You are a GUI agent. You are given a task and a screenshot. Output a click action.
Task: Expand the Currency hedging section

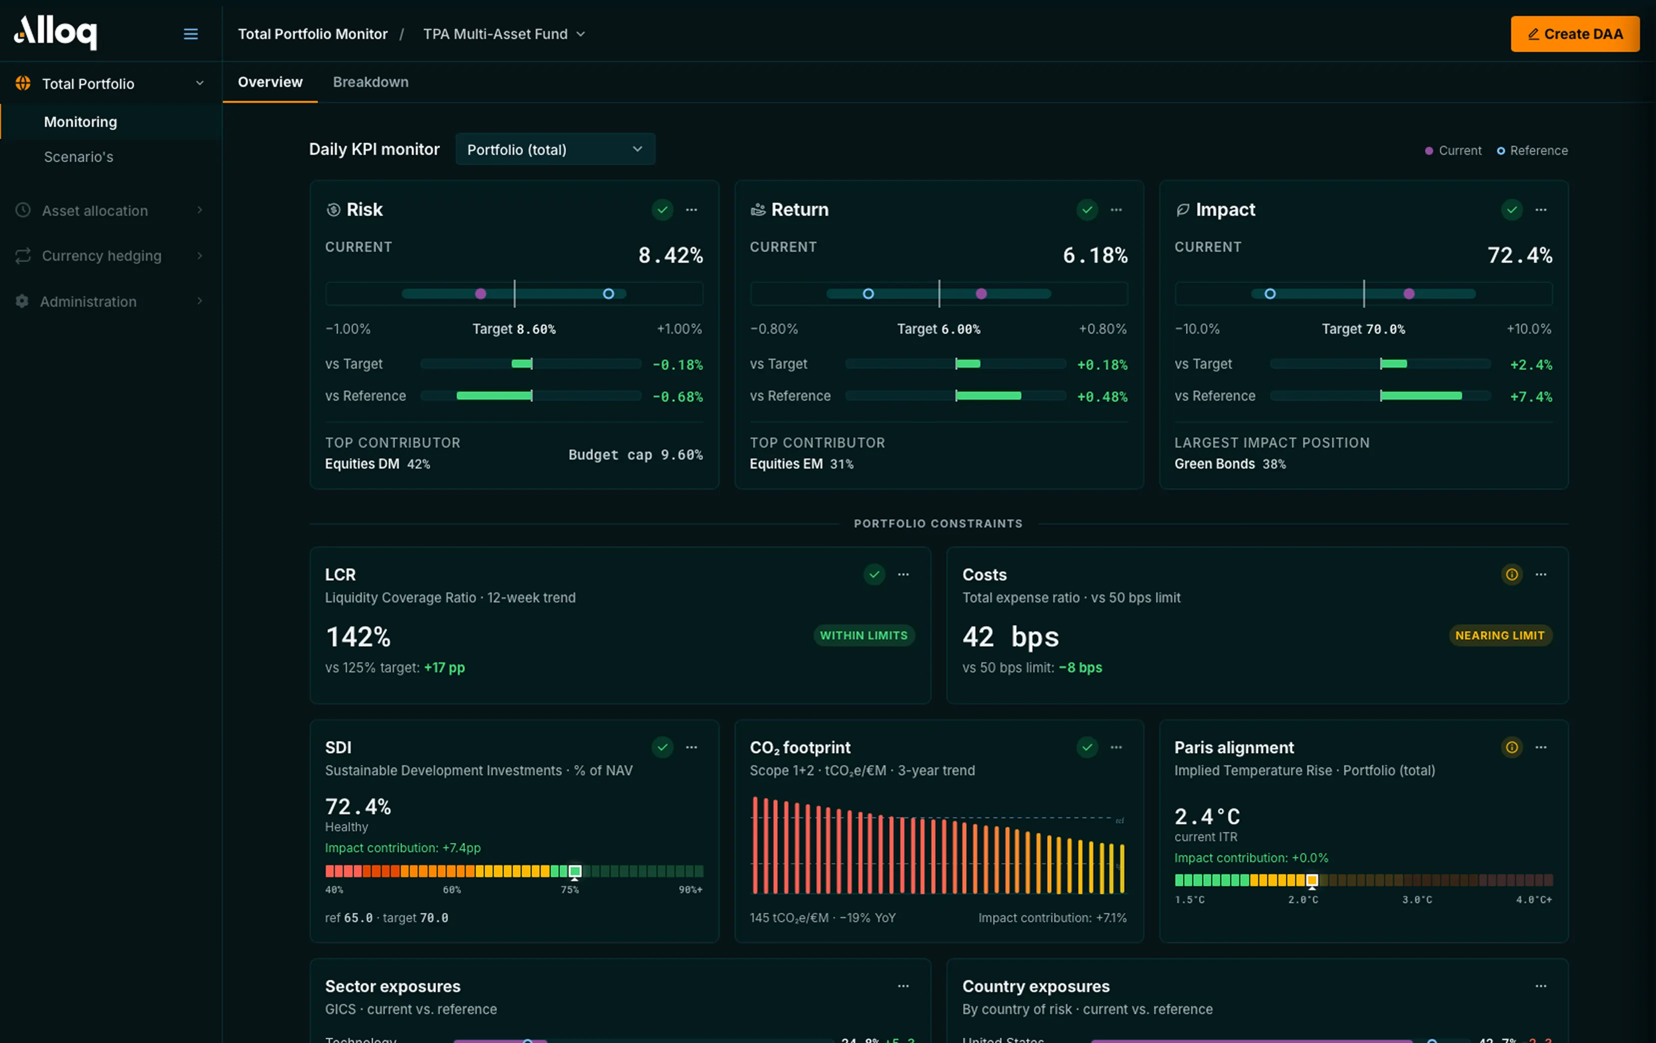coord(199,255)
